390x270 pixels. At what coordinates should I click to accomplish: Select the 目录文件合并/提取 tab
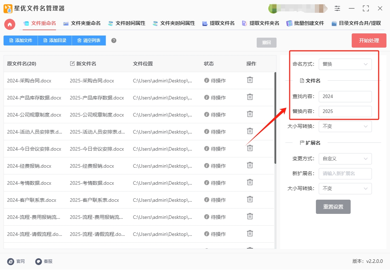[356, 23]
